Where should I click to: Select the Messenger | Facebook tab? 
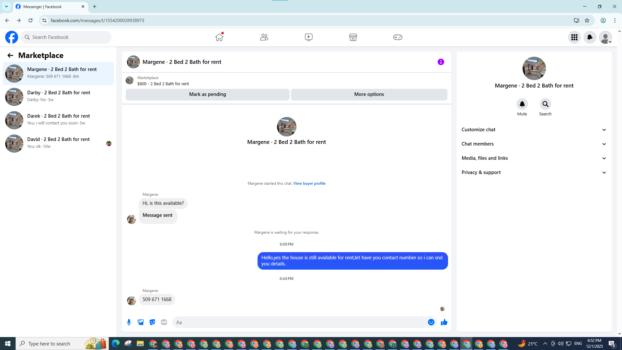click(50, 6)
